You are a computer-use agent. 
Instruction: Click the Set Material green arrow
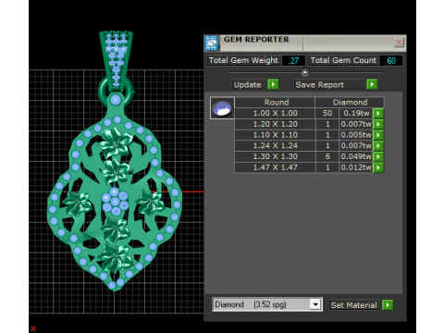click(x=388, y=305)
